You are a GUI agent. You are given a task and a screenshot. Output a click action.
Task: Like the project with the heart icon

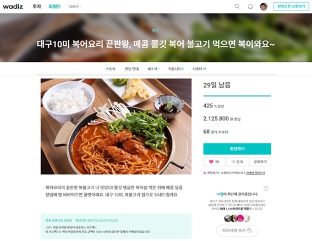pyautogui.click(x=214, y=162)
